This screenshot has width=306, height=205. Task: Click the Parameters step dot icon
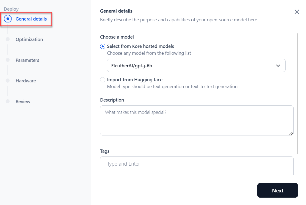click(x=8, y=60)
